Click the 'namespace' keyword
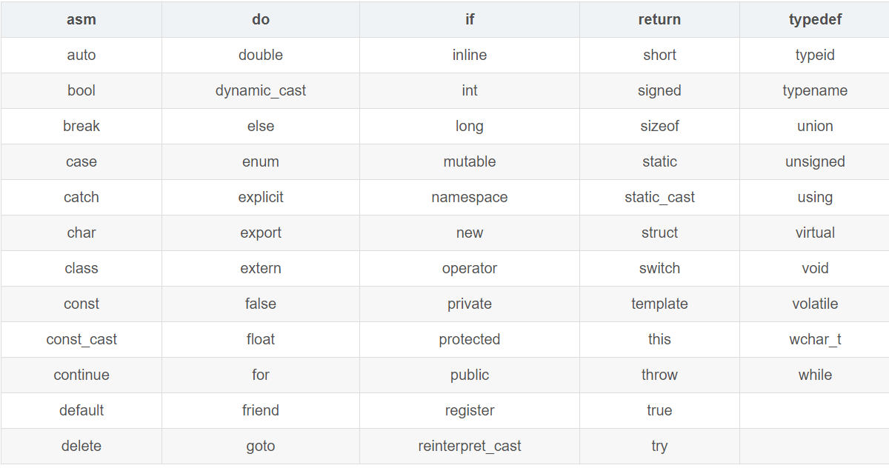The width and height of the screenshot is (889, 468). pyautogui.click(x=470, y=198)
